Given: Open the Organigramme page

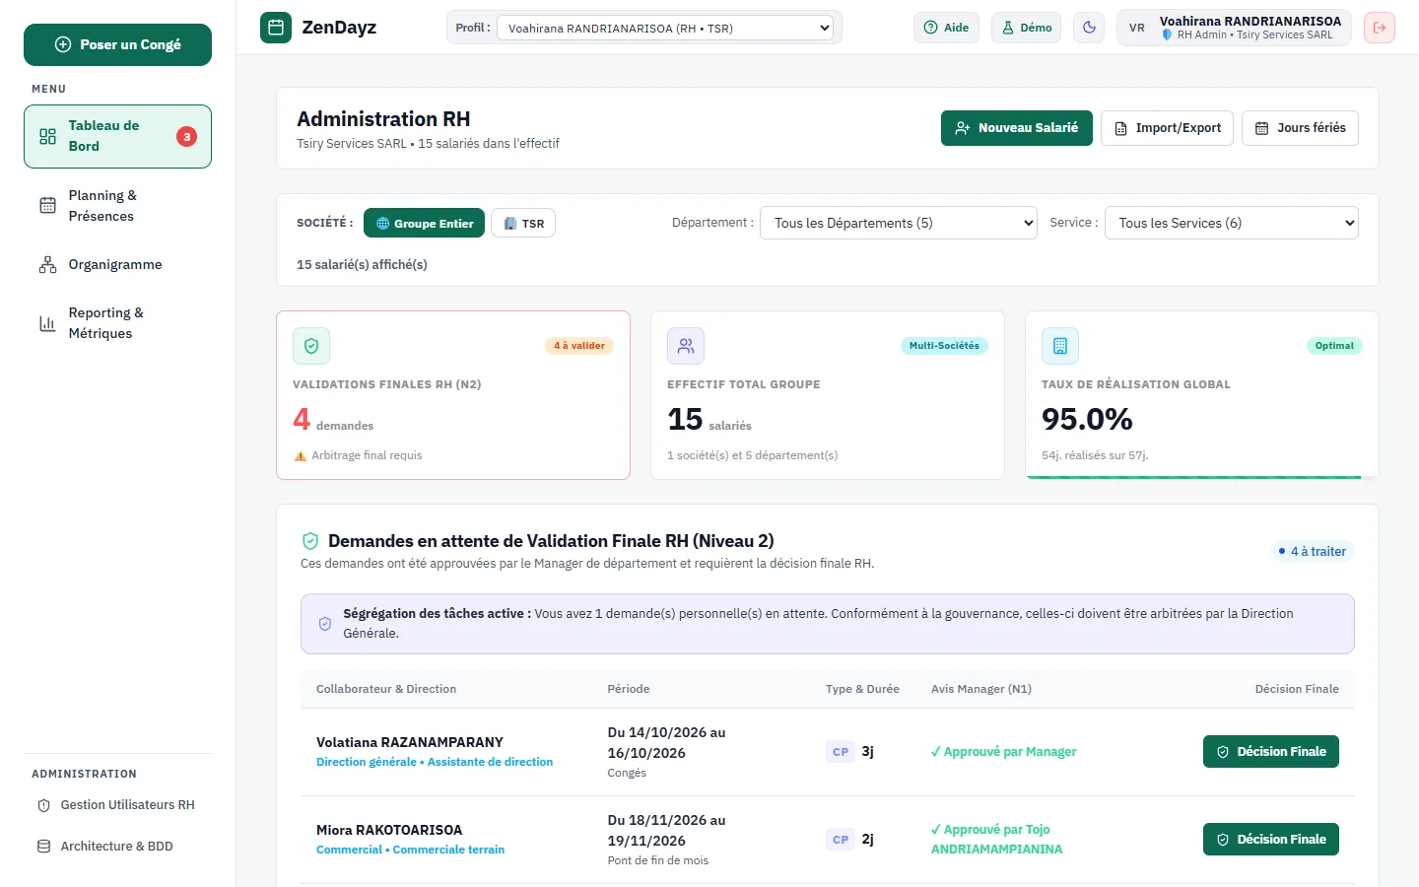Looking at the screenshot, I should coord(117,264).
